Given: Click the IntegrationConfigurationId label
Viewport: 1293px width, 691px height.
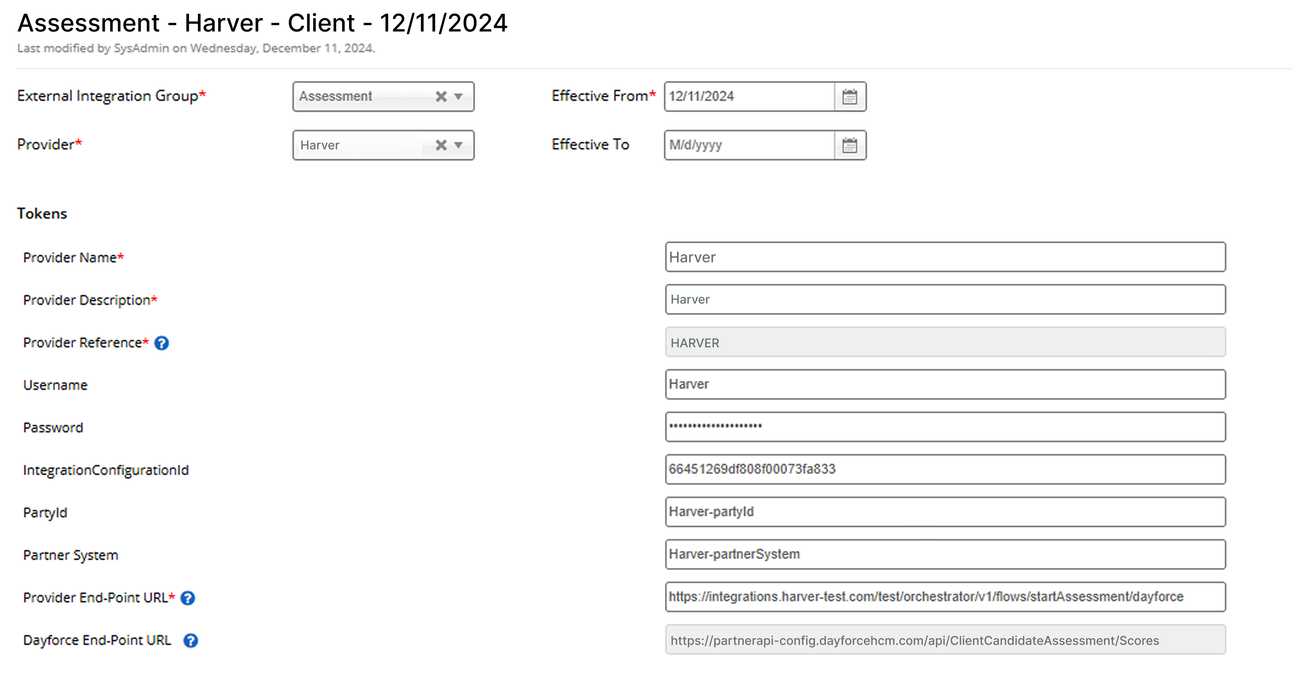Looking at the screenshot, I should [x=106, y=470].
